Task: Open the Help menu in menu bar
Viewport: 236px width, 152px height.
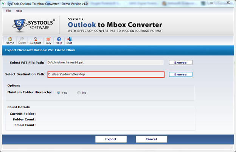Action: click(x=19, y=11)
